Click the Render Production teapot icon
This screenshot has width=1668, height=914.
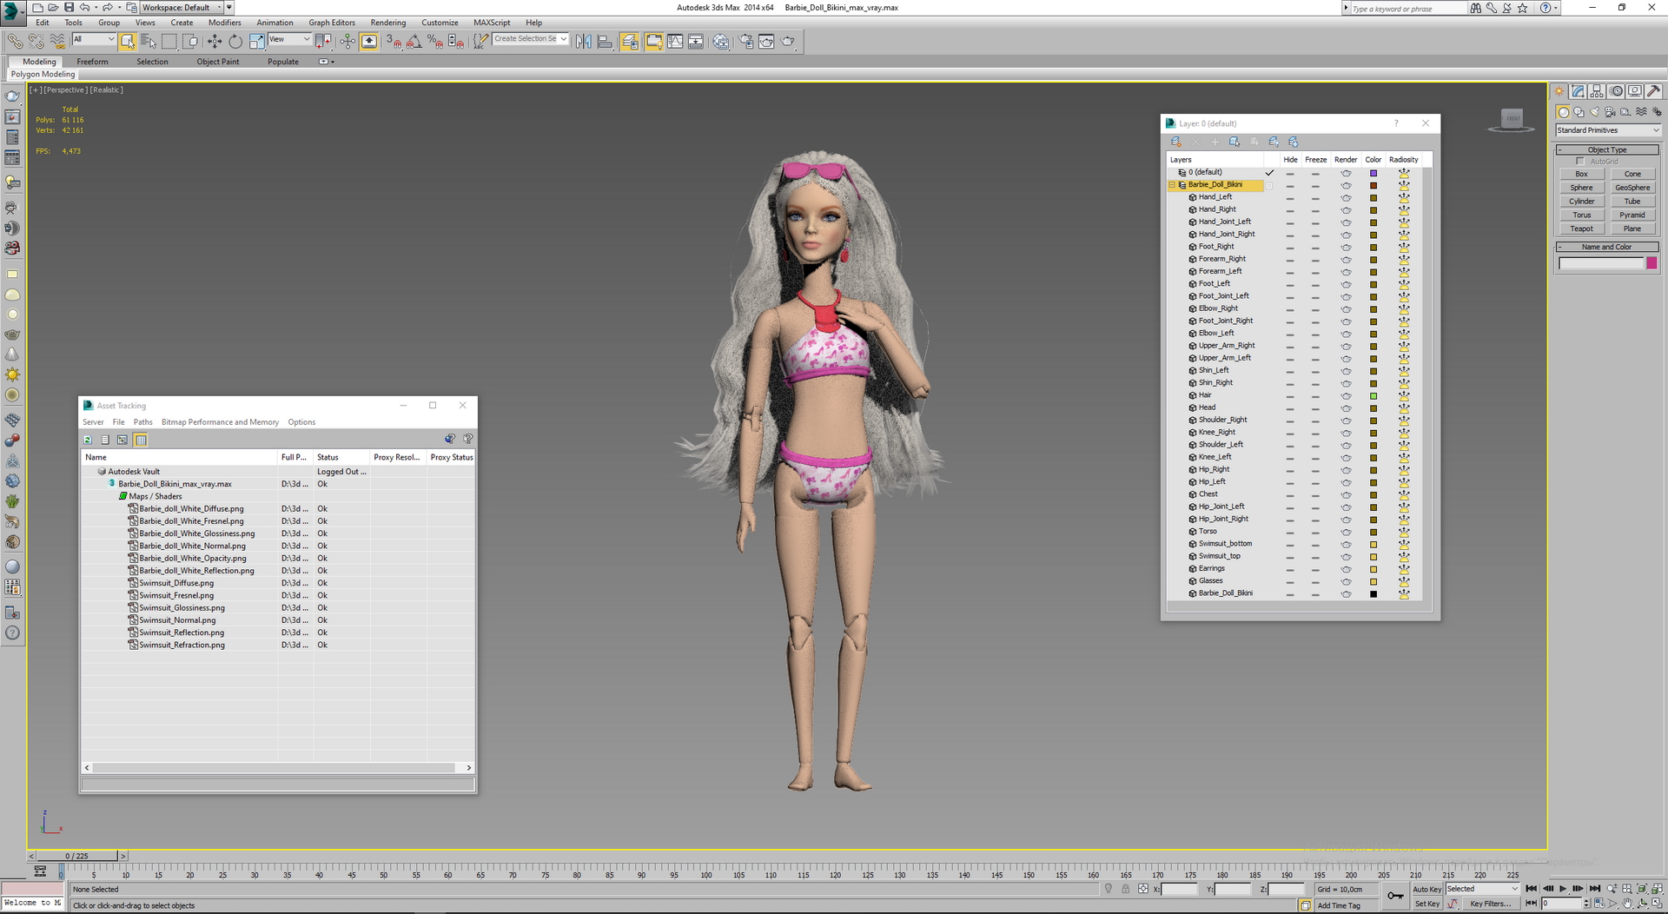788,41
